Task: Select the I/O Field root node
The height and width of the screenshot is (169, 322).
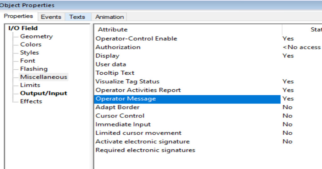Action: tap(23, 28)
